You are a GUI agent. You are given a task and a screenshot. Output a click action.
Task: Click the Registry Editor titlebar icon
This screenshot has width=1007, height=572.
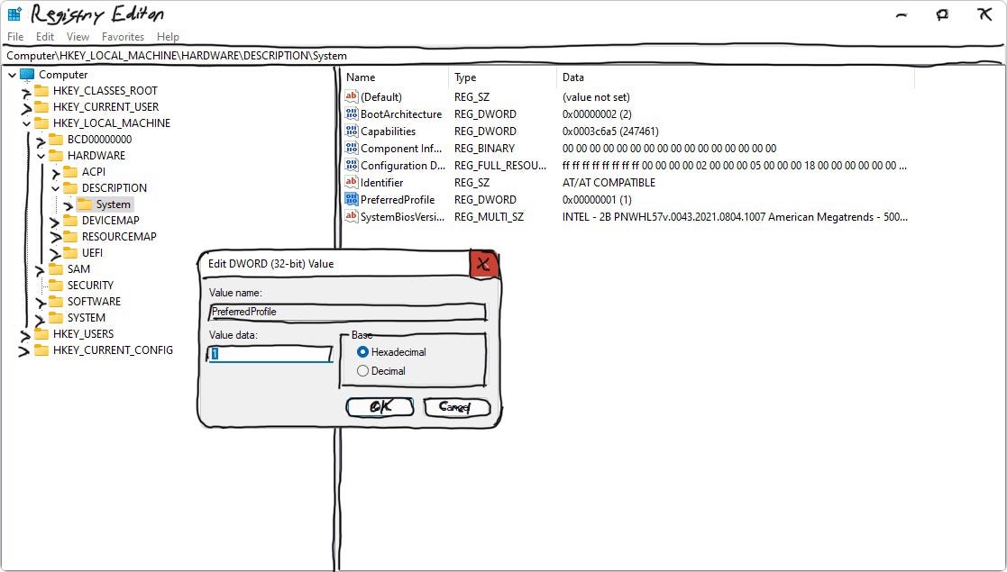[13, 13]
